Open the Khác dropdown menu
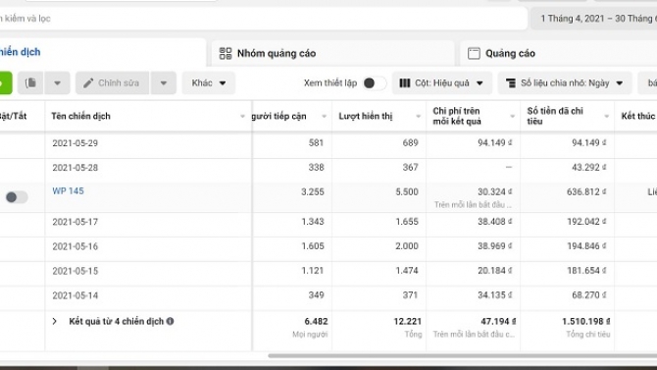The height and width of the screenshot is (370, 657). click(x=209, y=83)
